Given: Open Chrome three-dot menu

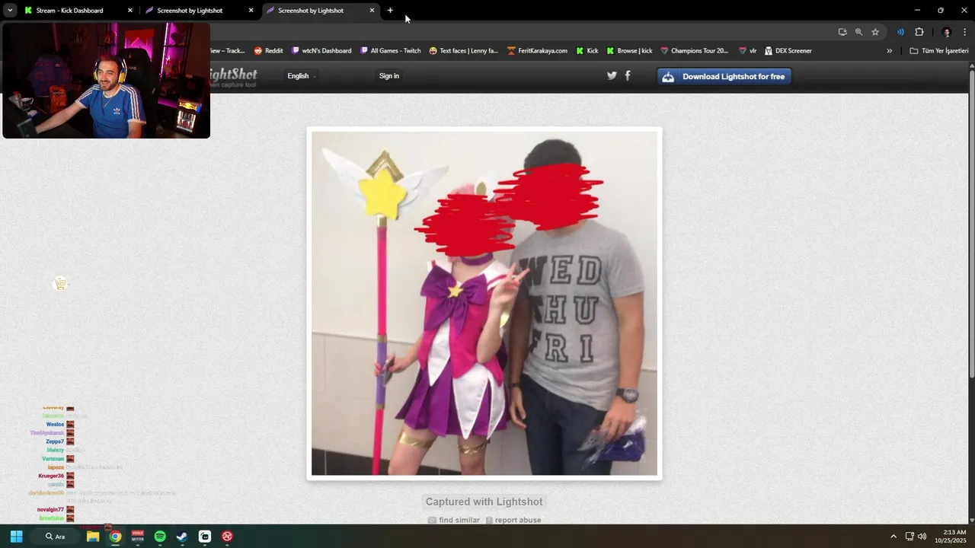Looking at the screenshot, I should [x=964, y=32].
